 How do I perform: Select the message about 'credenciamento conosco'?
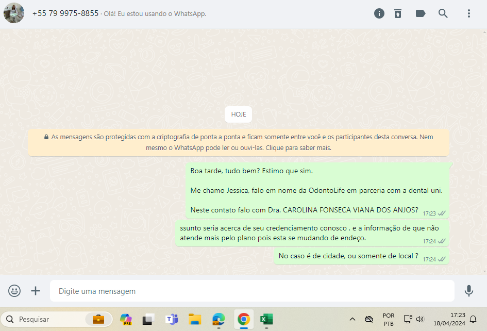click(x=312, y=233)
